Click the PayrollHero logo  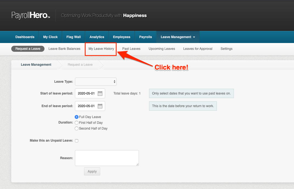(31, 15)
